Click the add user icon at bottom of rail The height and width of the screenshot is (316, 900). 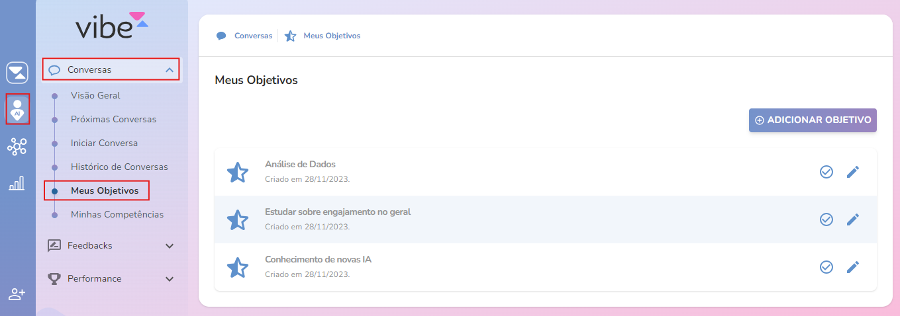17,294
